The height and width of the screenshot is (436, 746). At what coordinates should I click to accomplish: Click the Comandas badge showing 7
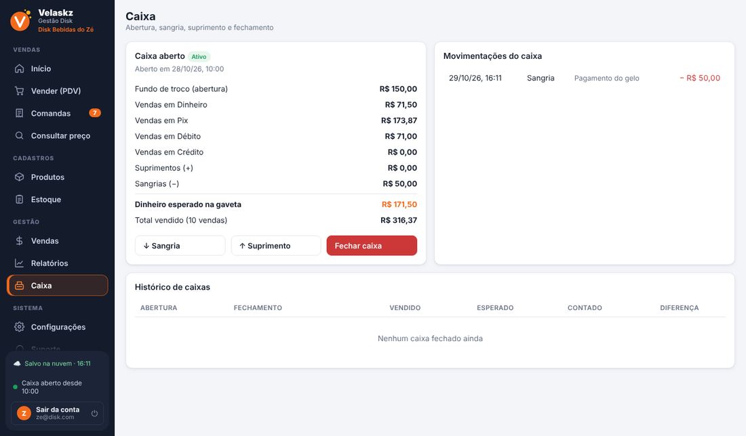(95, 113)
